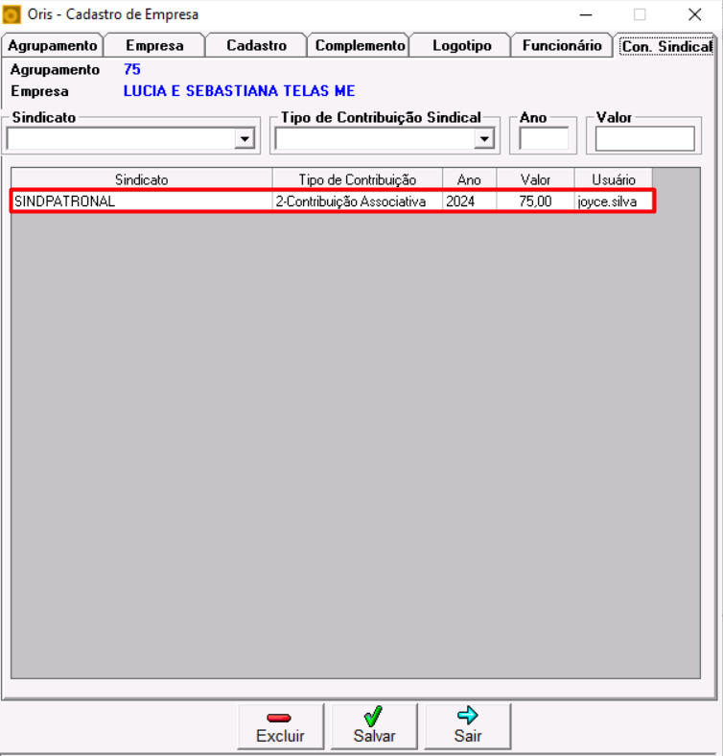Click the Sindicato column header
Viewport: 723px width, 756px height.
pyautogui.click(x=141, y=179)
